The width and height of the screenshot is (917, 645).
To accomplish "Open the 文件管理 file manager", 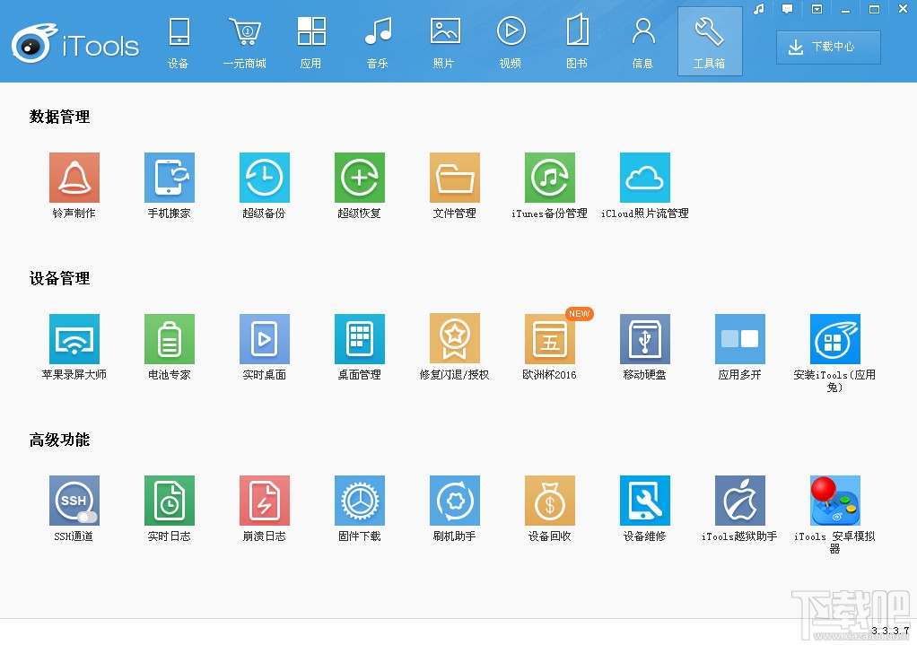I will pos(454,176).
